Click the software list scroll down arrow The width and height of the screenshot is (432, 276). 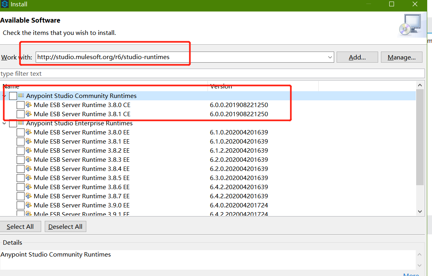pyautogui.click(x=420, y=211)
